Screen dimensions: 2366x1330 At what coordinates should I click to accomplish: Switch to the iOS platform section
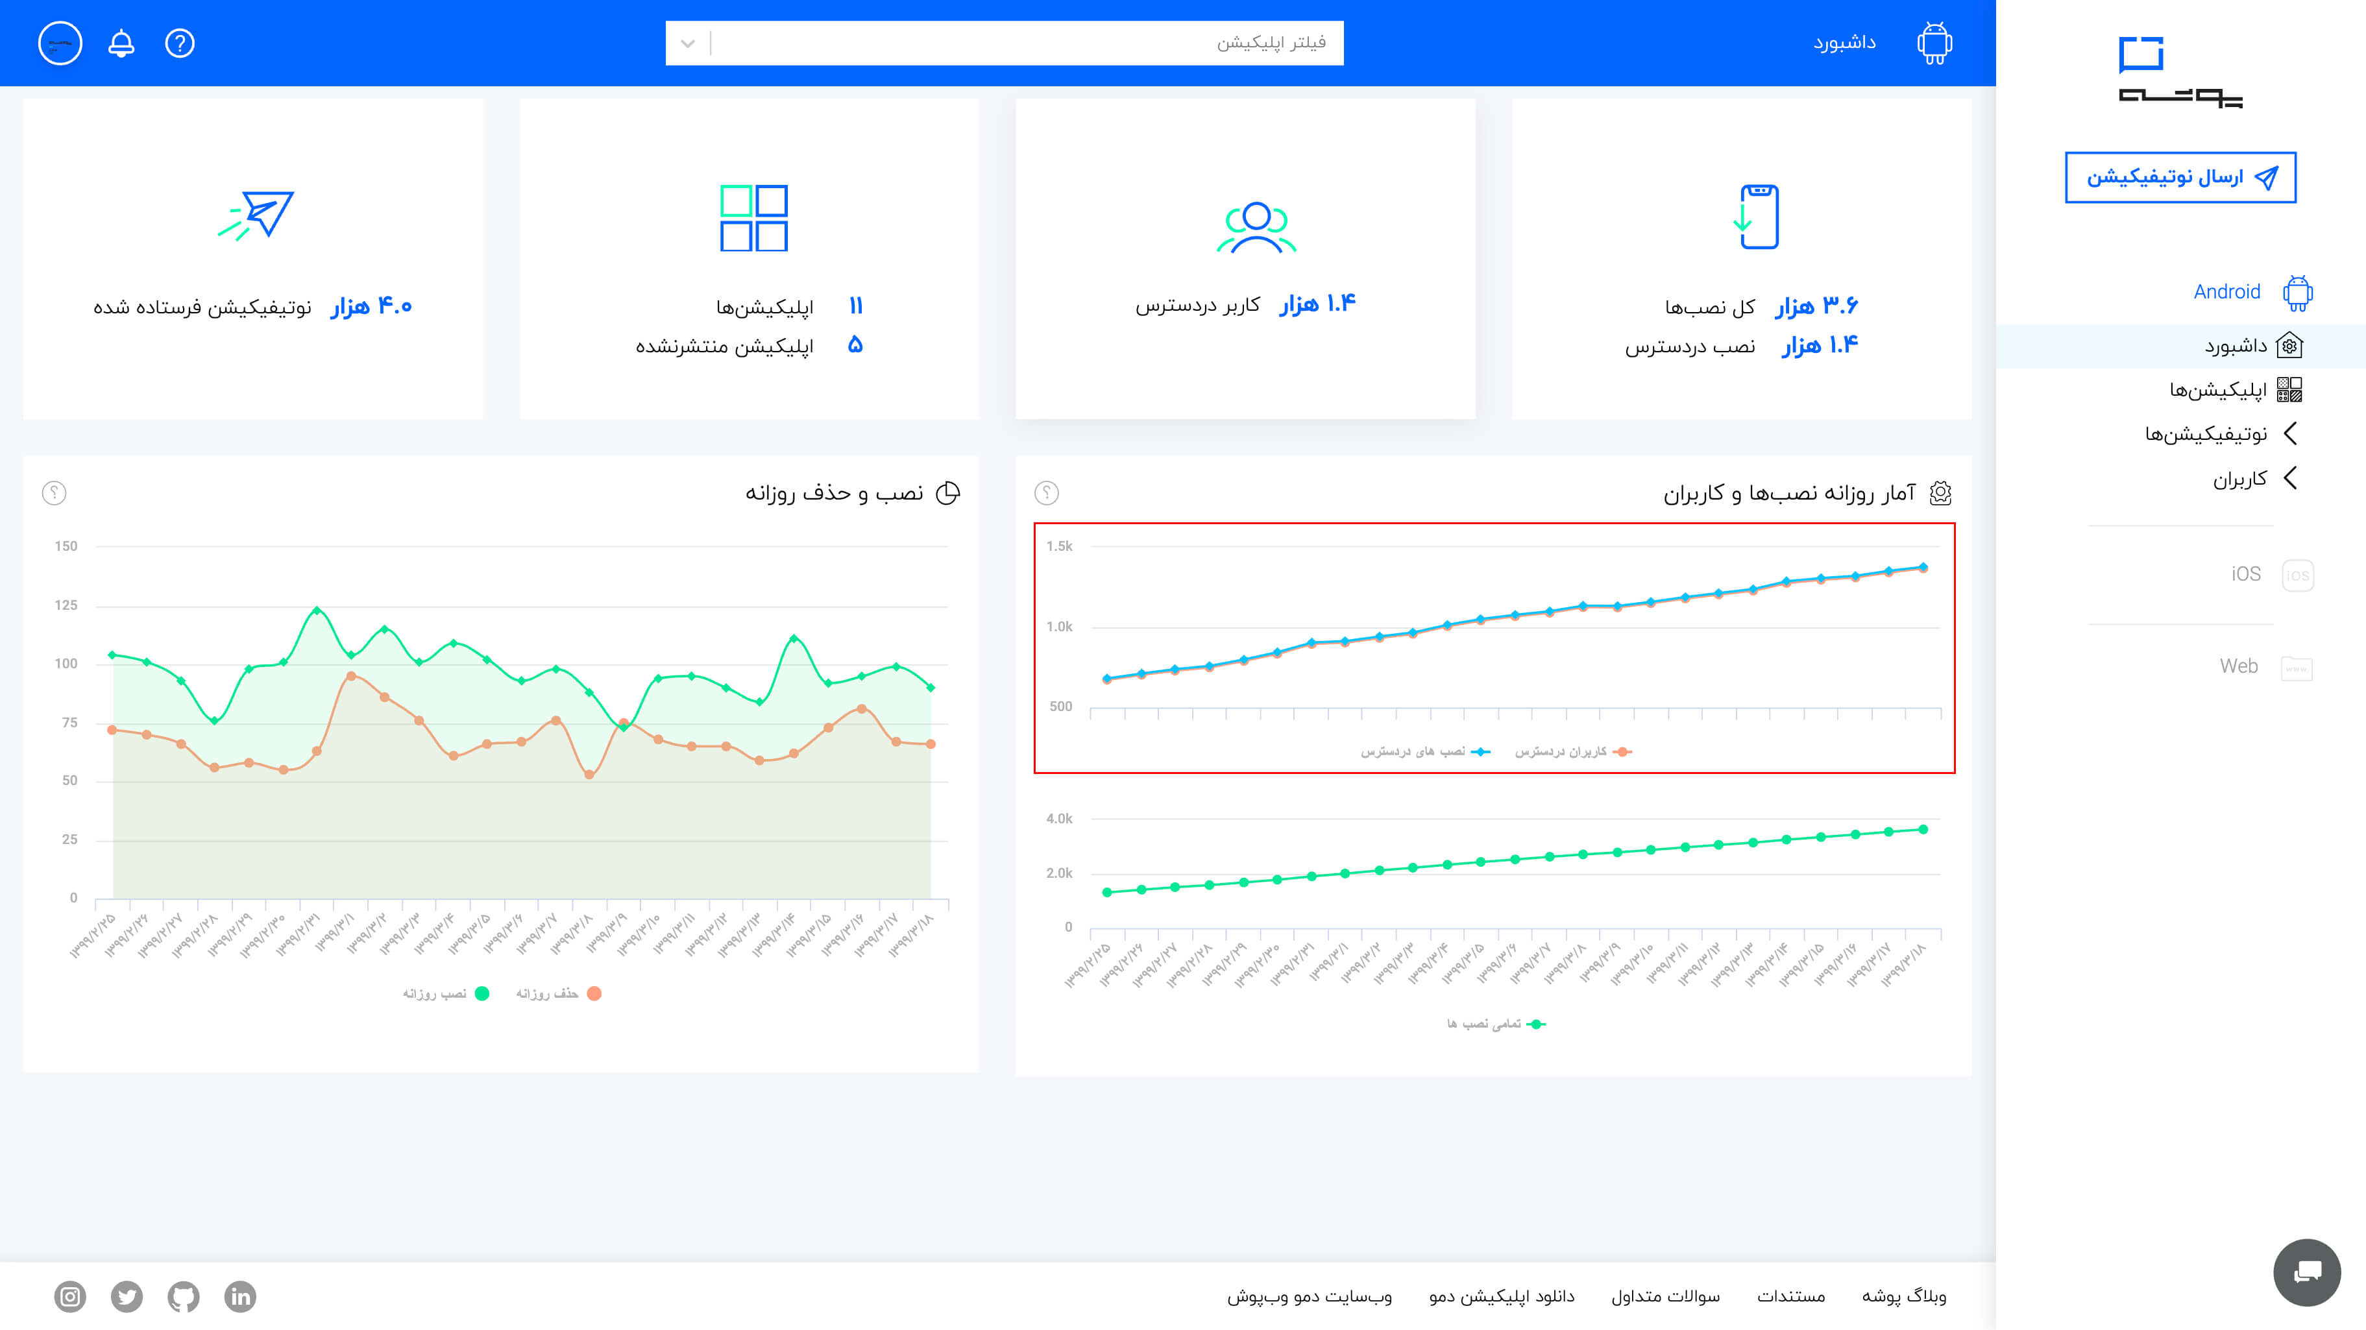tap(2269, 575)
